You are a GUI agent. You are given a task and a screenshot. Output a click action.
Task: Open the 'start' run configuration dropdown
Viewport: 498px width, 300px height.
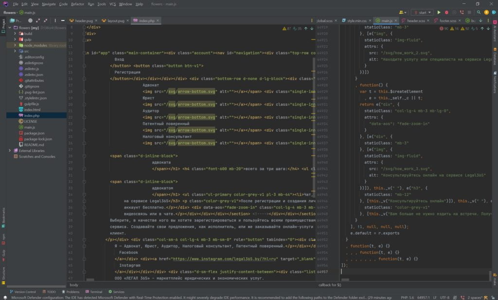point(421,12)
